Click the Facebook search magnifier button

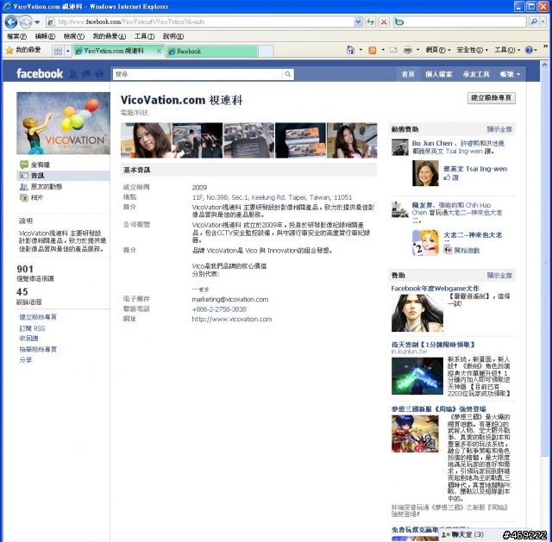[288, 74]
